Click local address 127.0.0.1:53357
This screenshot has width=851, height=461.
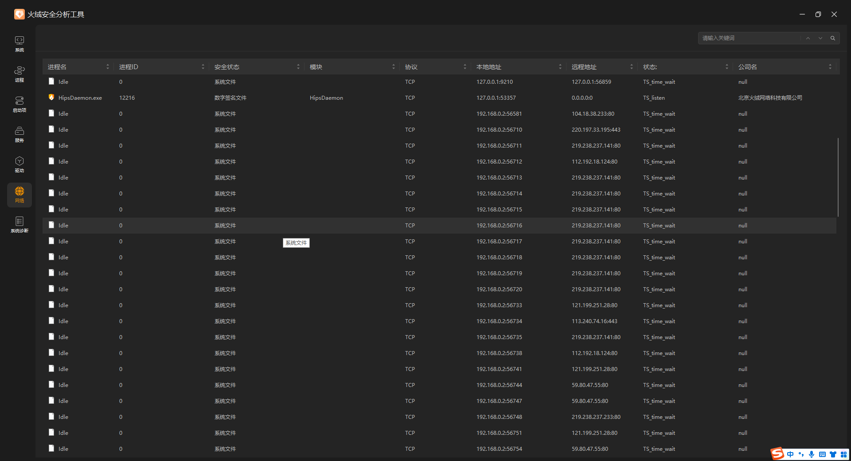tap(496, 98)
